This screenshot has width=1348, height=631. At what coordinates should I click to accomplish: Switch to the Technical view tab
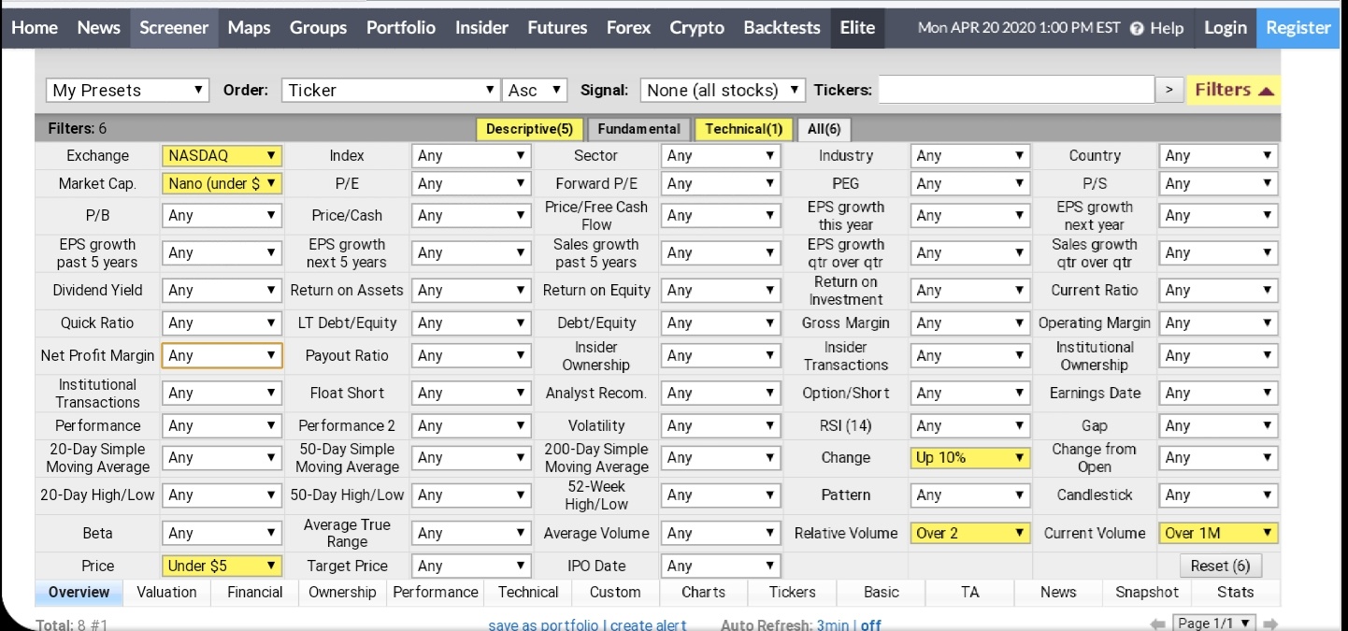pyautogui.click(x=527, y=592)
